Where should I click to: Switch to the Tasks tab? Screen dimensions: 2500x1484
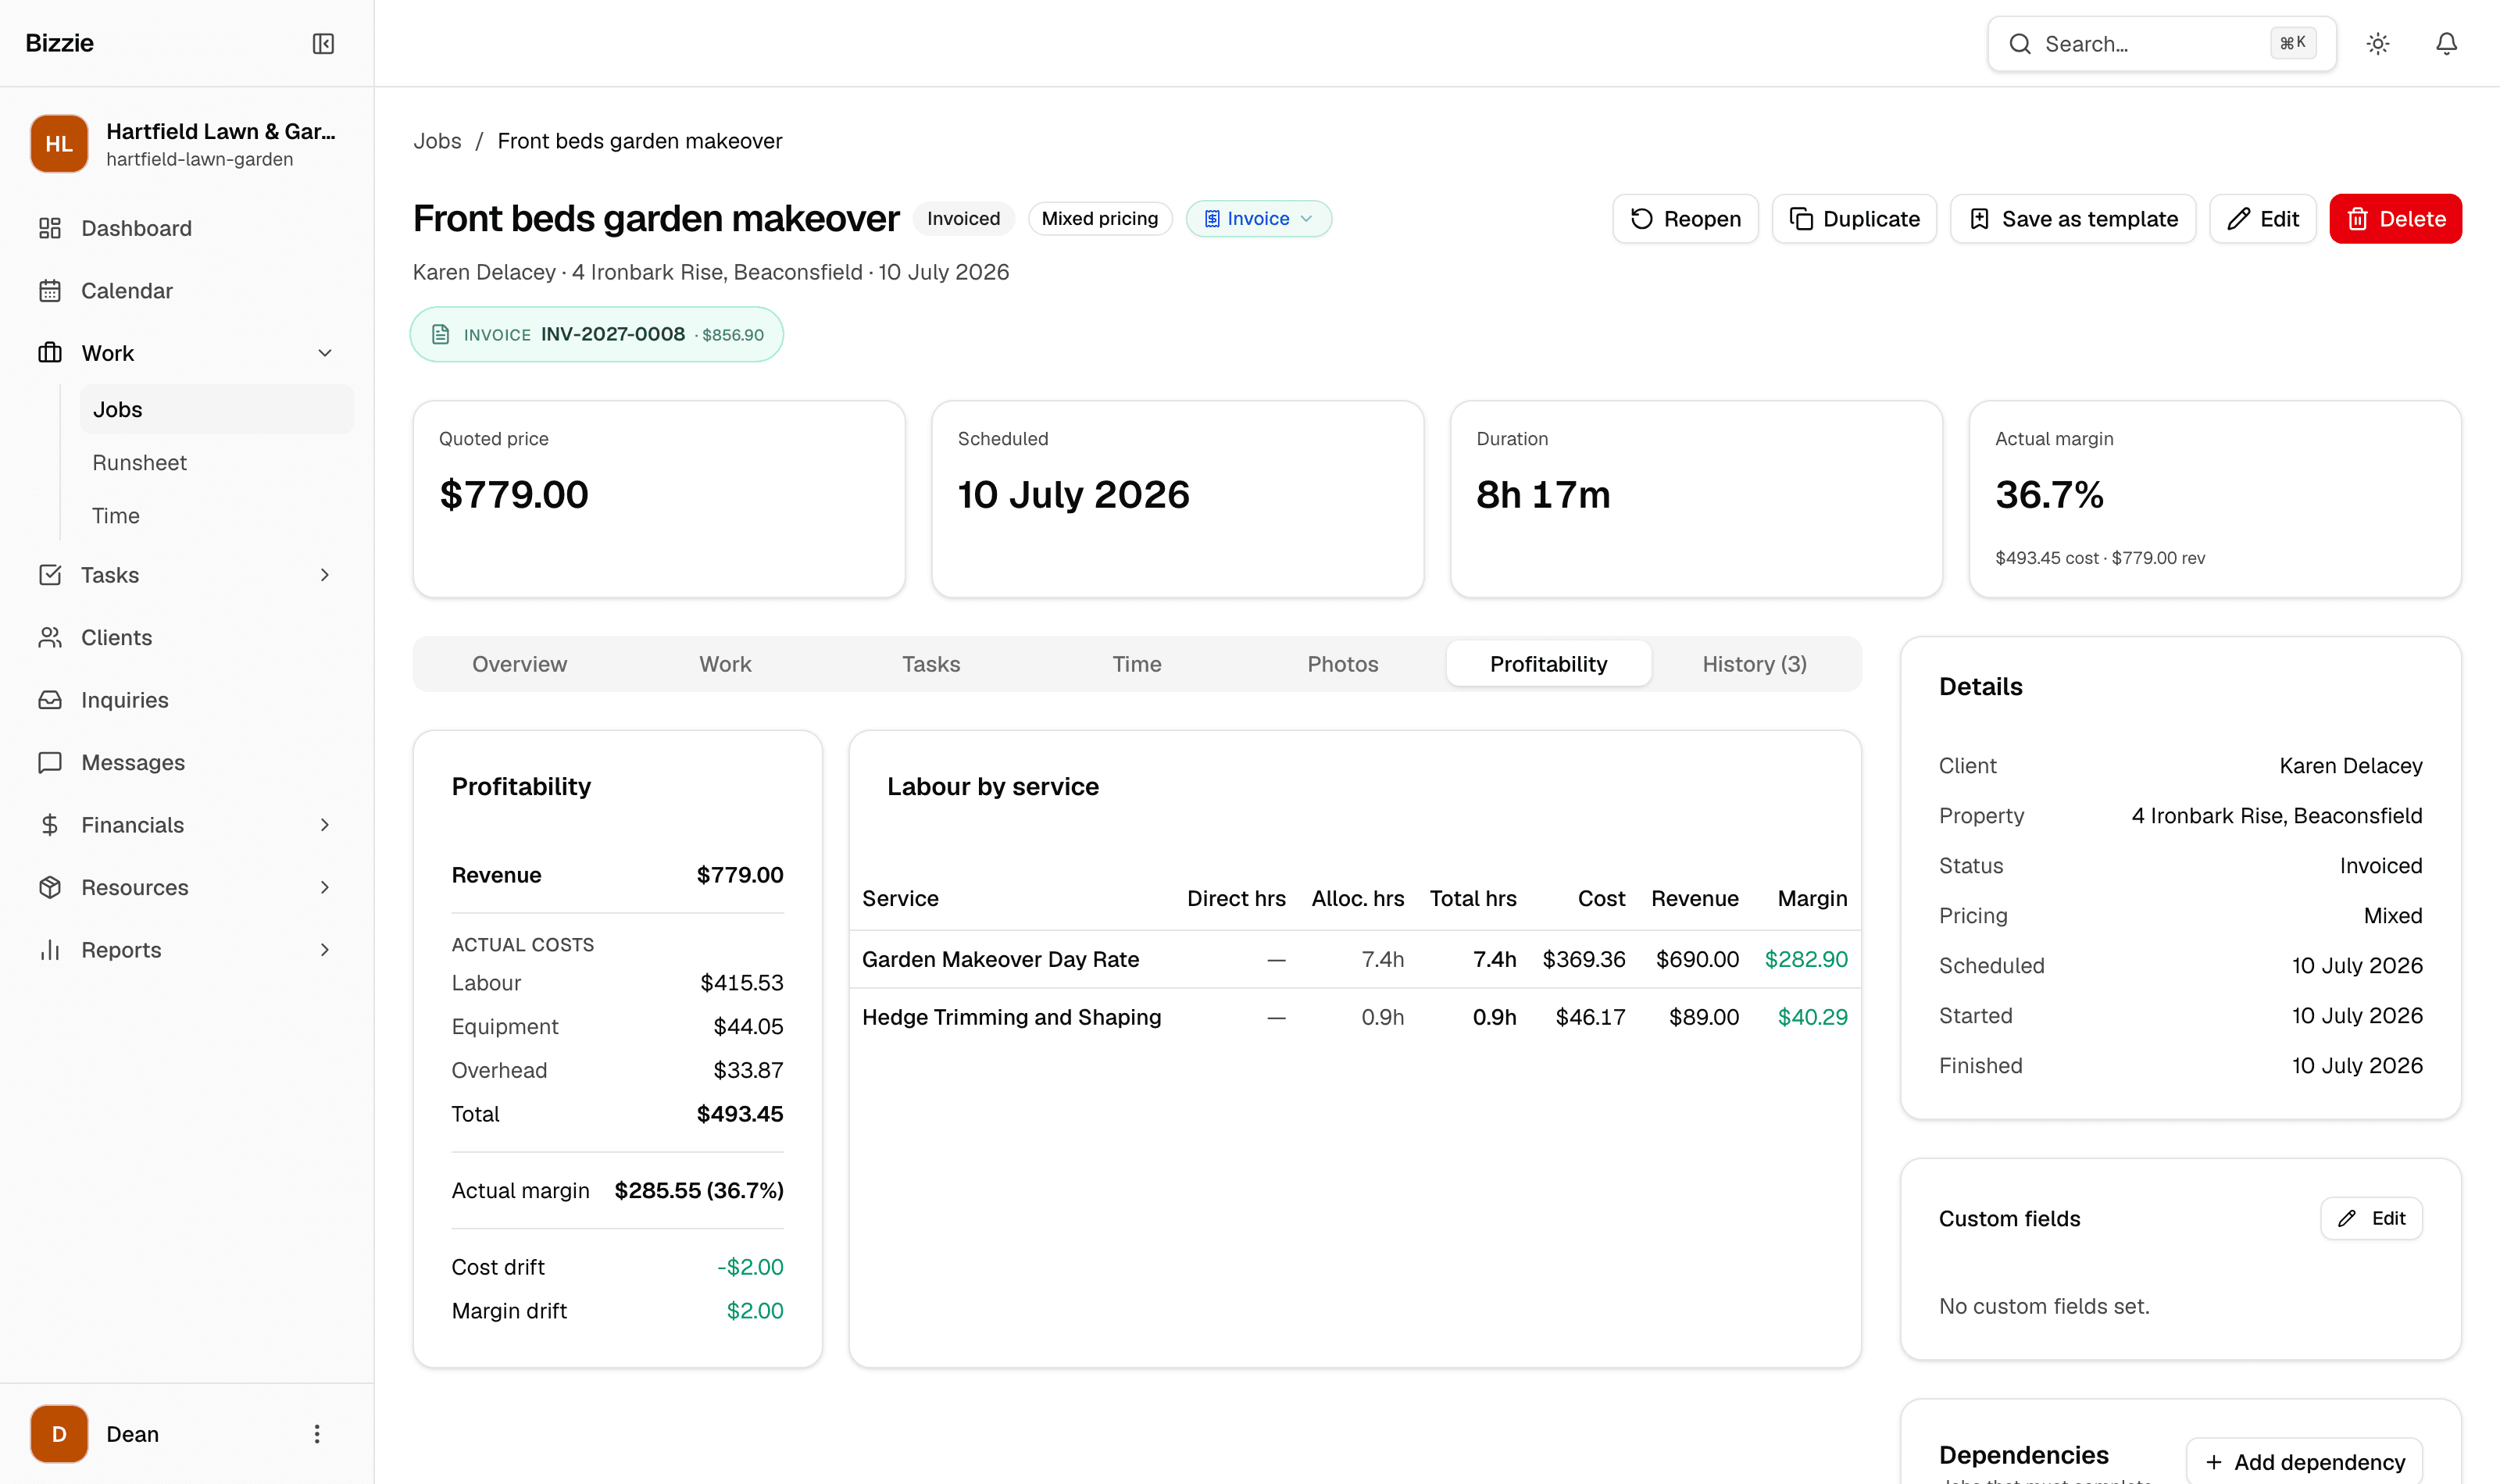[x=931, y=664]
